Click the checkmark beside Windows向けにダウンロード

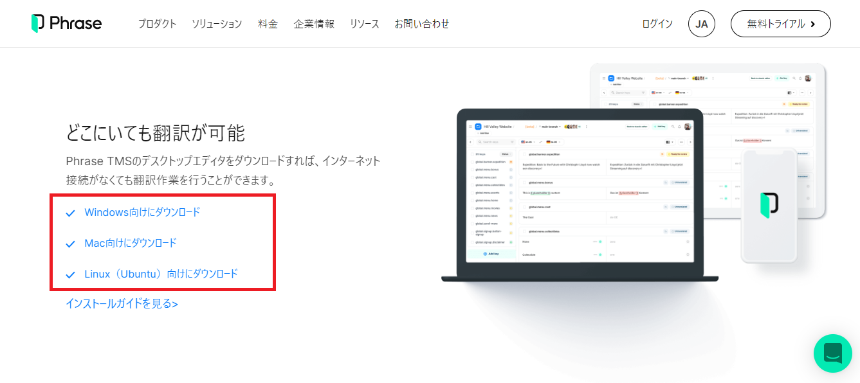tap(71, 213)
